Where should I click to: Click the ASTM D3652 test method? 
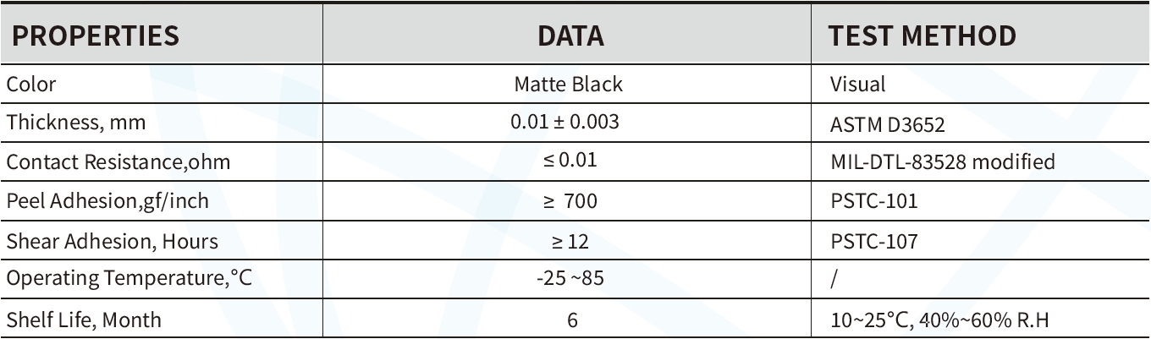click(x=888, y=123)
